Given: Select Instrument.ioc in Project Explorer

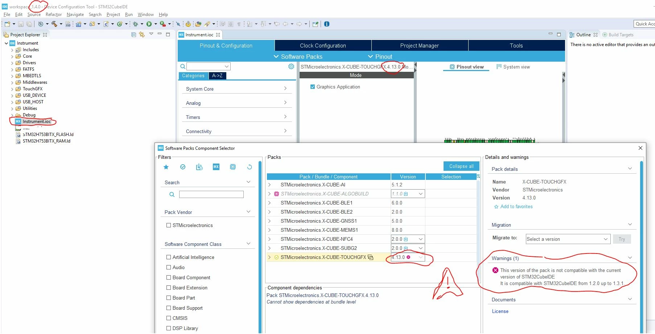Looking at the screenshot, I should click(37, 121).
